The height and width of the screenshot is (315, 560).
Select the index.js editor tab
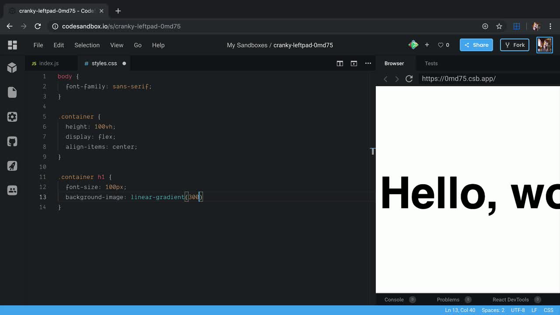tap(49, 63)
